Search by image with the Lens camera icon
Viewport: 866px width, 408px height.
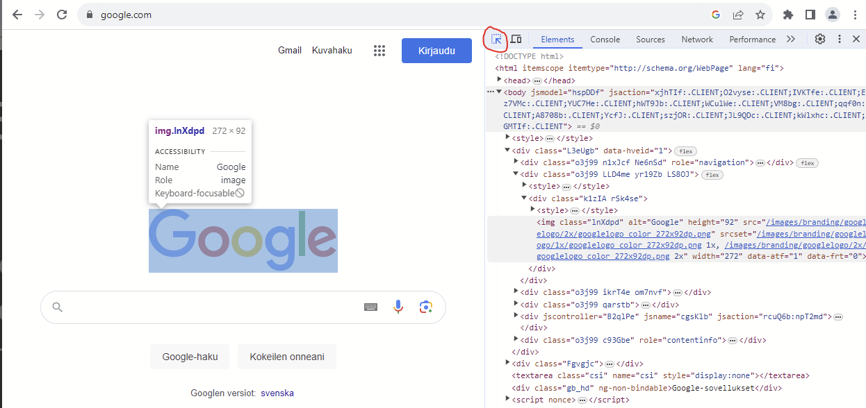[x=426, y=307]
